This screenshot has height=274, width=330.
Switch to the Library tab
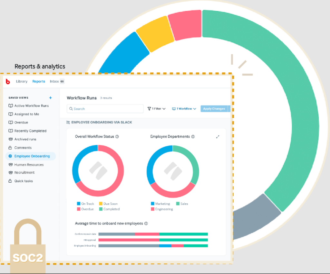click(x=22, y=81)
